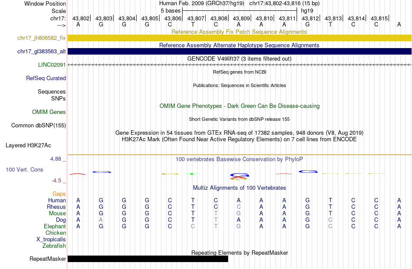Image resolution: width=412 pixels, height=269 pixels.
Task: Click the 43,815 base position marker
Action: (379, 18)
